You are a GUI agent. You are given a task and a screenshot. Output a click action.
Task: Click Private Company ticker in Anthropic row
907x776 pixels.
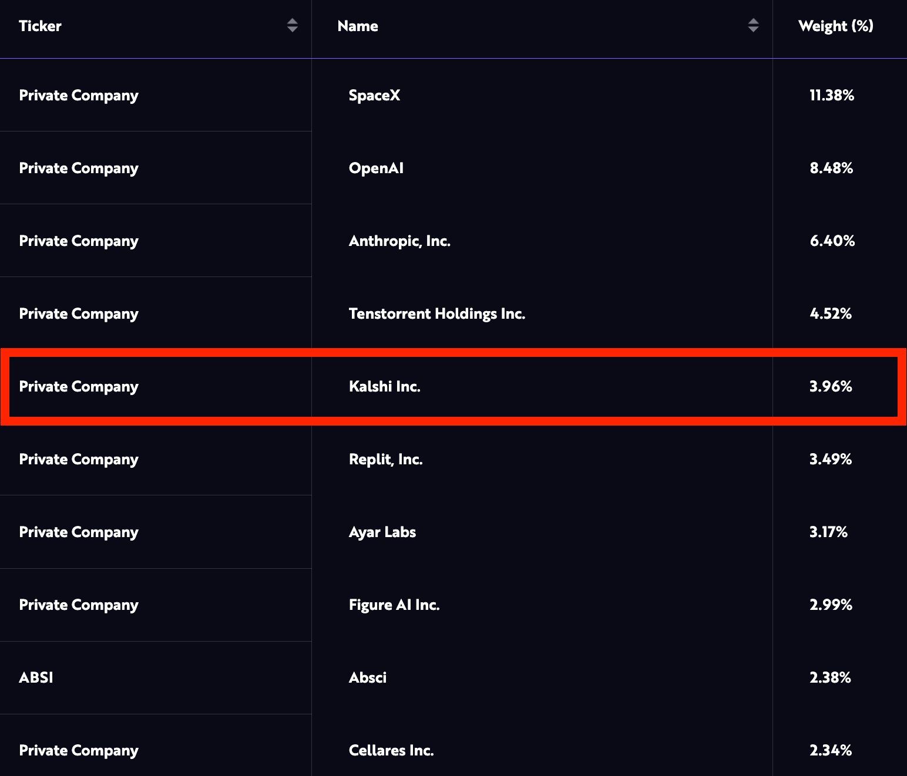[x=79, y=241]
